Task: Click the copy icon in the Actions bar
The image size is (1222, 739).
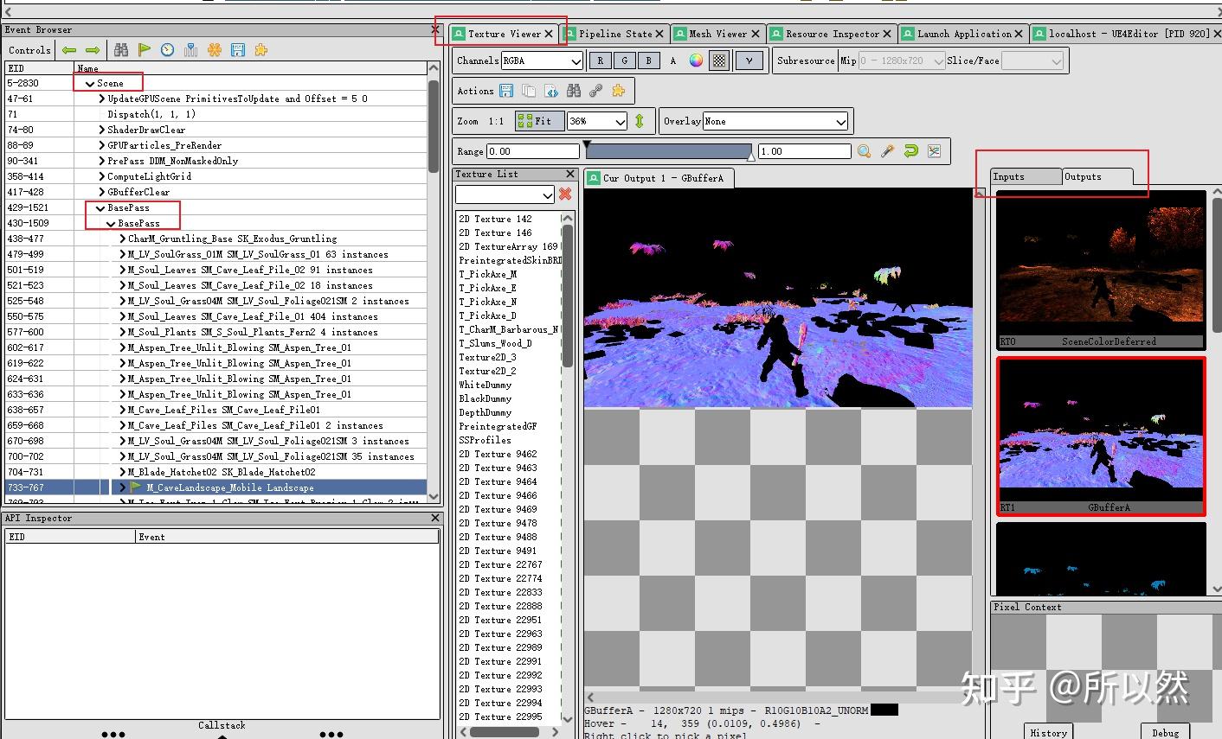Action: coord(529,90)
